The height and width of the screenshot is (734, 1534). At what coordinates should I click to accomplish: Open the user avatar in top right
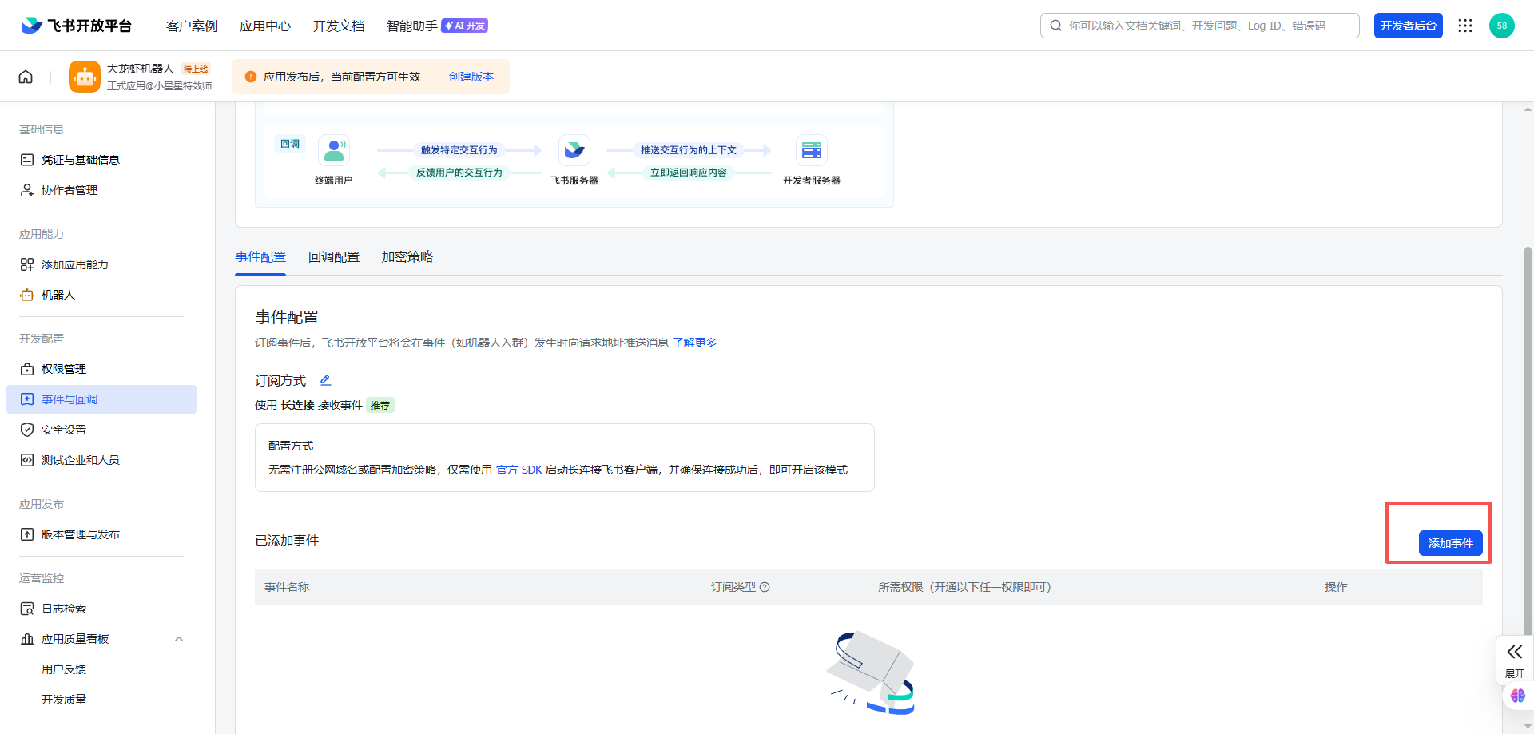[1501, 26]
